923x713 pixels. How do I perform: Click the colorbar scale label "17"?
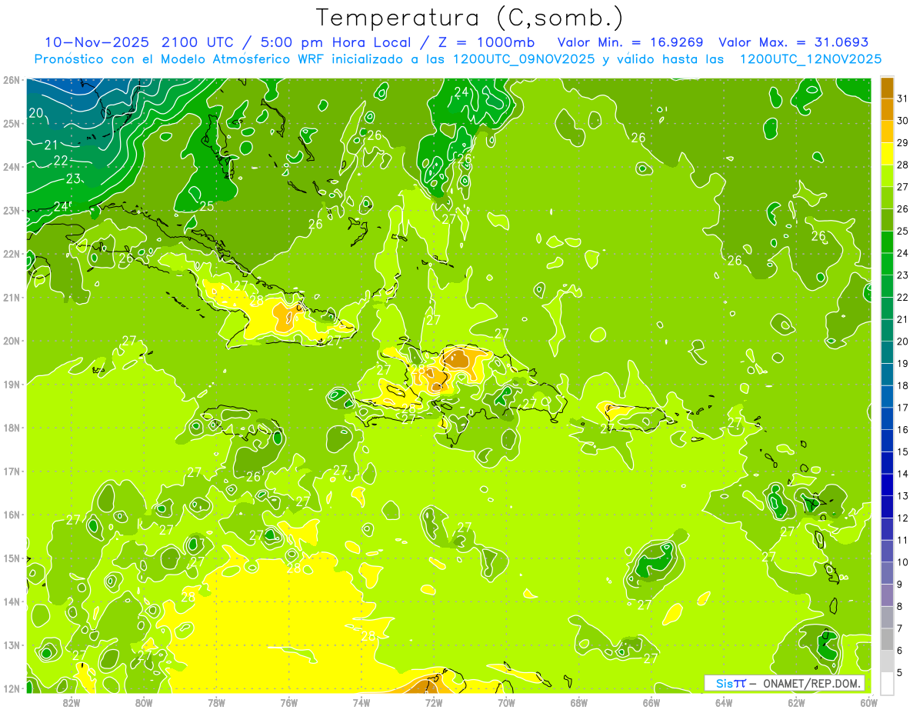click(x=902, y=408)
